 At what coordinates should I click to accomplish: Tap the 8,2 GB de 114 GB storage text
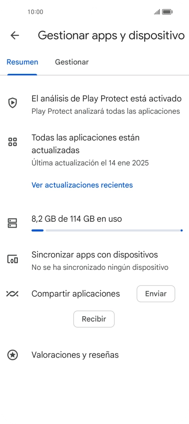77,218
